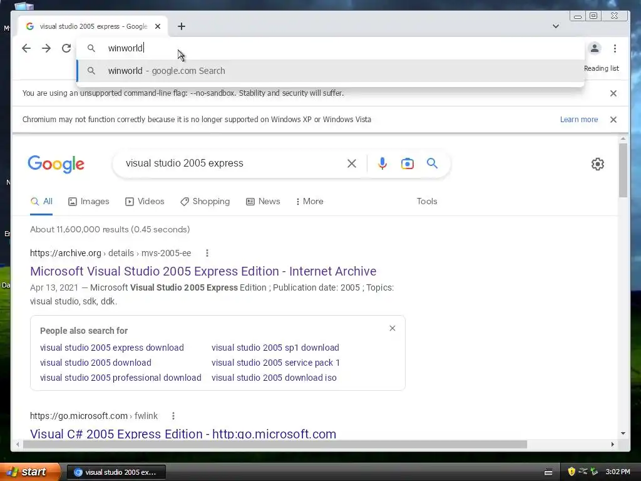Switch to the Shopping tab
Image resolution: width=641 pixels, height=481 pixels.
pos(205,201)
